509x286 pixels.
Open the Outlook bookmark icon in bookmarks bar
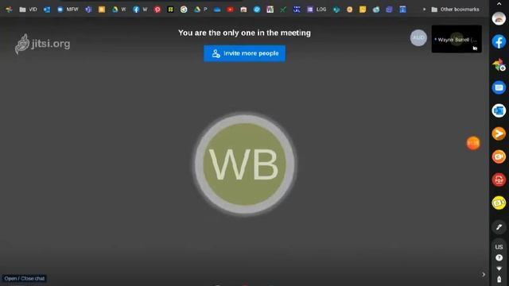47,10
